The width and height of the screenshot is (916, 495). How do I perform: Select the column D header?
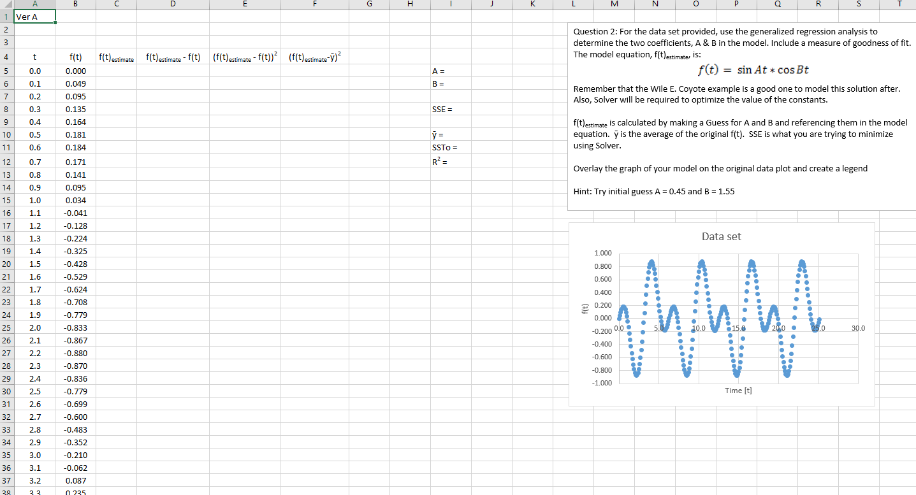[x=172, y=4]
